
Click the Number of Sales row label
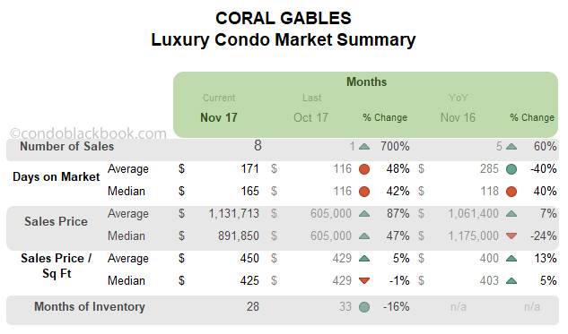[x=67, y=146]
